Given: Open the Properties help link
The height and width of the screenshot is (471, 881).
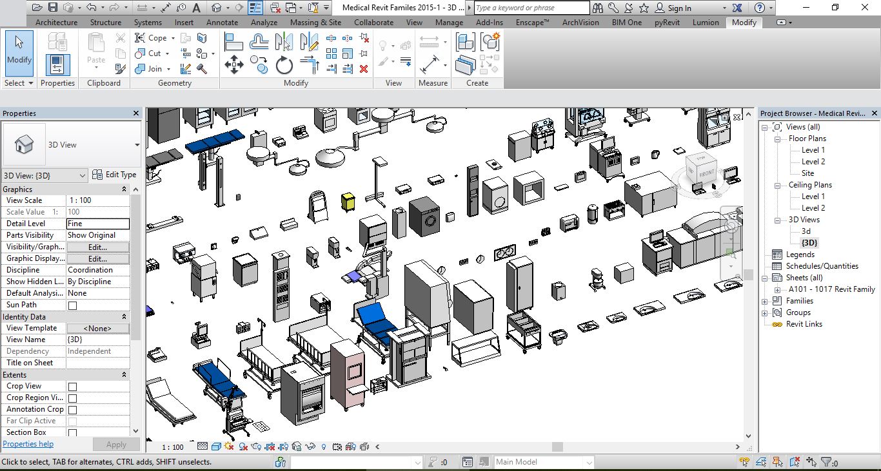Looking at the screenshot, I should point(28,444).
